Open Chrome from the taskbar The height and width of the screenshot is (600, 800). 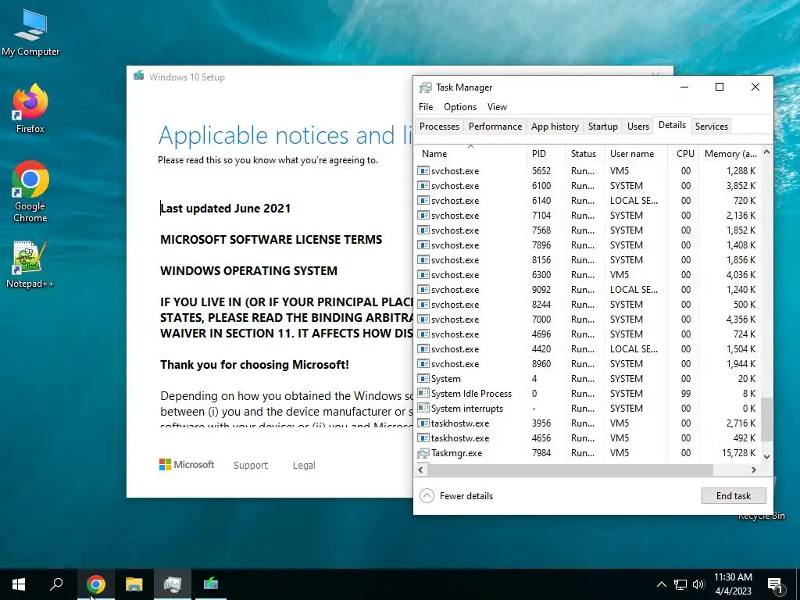(96, 584)
